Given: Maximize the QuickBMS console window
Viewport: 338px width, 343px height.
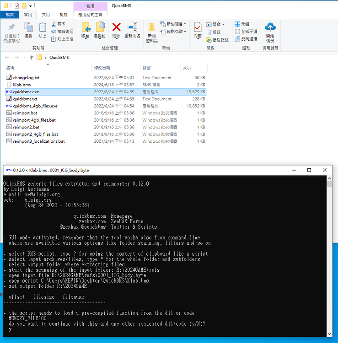Looking at the screenshot, I should coord(309,170).
